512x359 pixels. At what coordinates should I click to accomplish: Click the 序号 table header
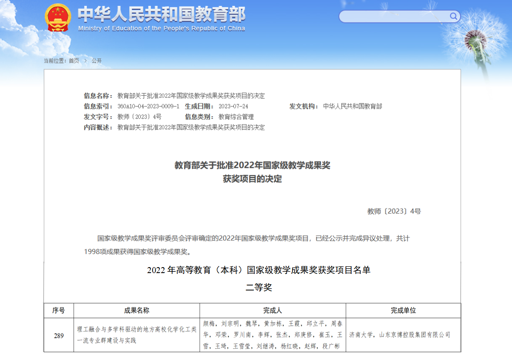[59, 311]
